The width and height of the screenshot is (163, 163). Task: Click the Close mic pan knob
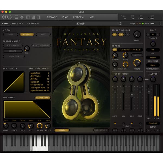click(115, 79)
